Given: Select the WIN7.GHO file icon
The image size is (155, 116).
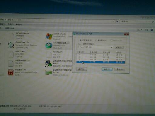Looking at the screenshot, I should tap(11, 54).
